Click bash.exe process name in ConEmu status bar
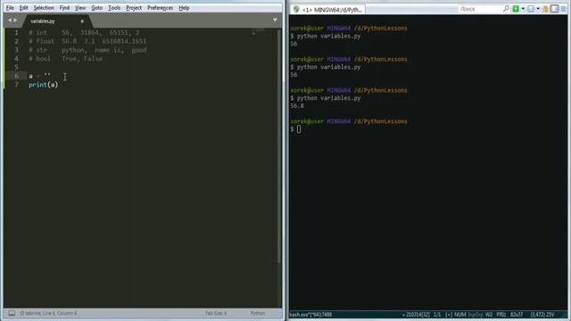The height and width of the screenshot is (321, 571). pos(310,315)
